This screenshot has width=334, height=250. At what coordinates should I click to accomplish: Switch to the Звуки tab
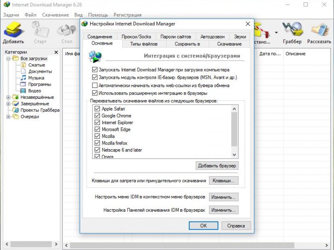[240, 37]
